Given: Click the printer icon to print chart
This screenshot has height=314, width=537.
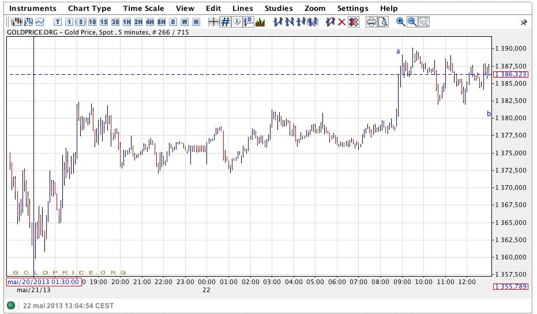Looking at the screenshot, I should [x=371, y=22].
